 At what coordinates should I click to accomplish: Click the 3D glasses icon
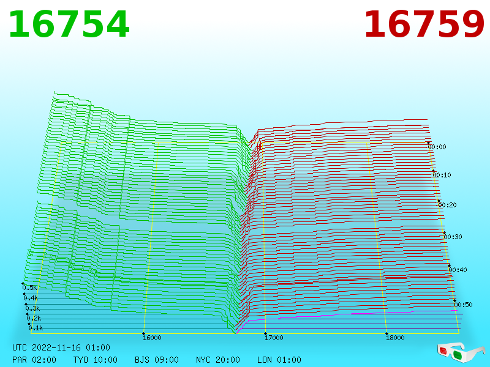pos(461,353)
